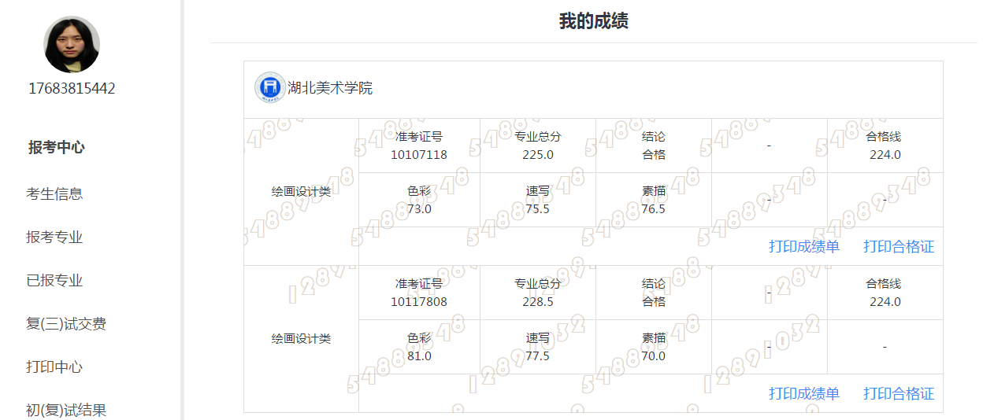Image resolution: width=983 pixels, height=420 pixels.
Task: Print 成绩单 for exam number 10117808
Action: 804,394
